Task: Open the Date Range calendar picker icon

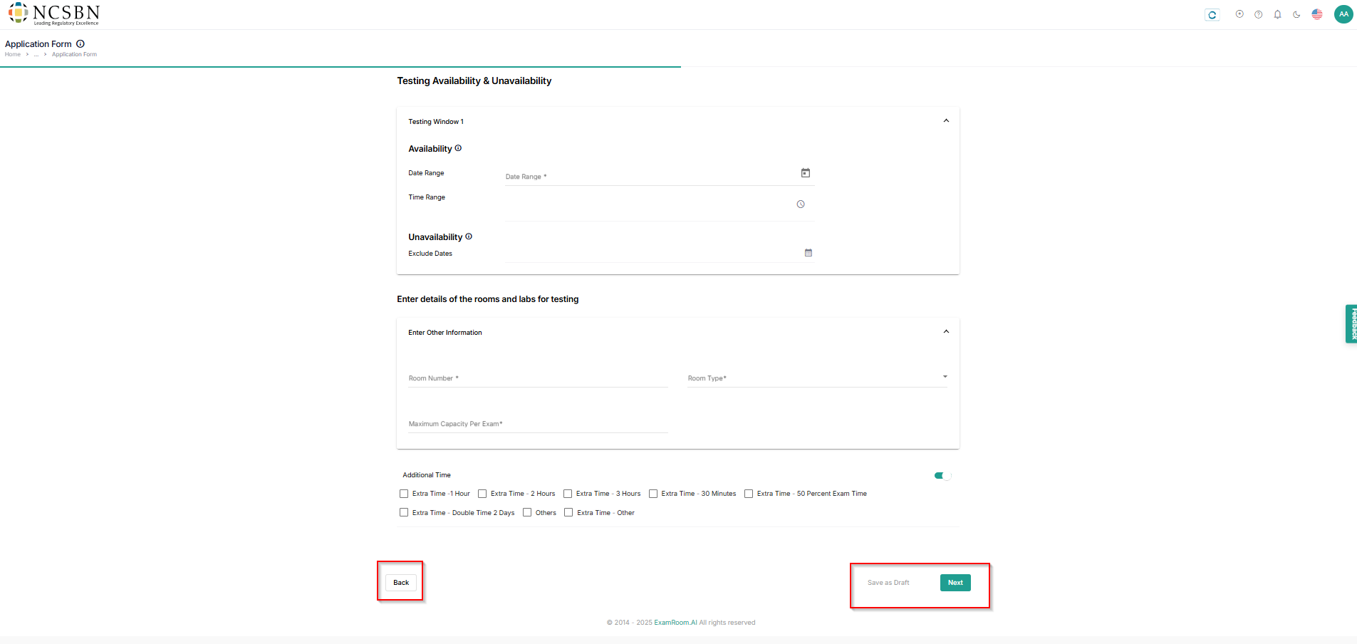Action: click(806, 173)
